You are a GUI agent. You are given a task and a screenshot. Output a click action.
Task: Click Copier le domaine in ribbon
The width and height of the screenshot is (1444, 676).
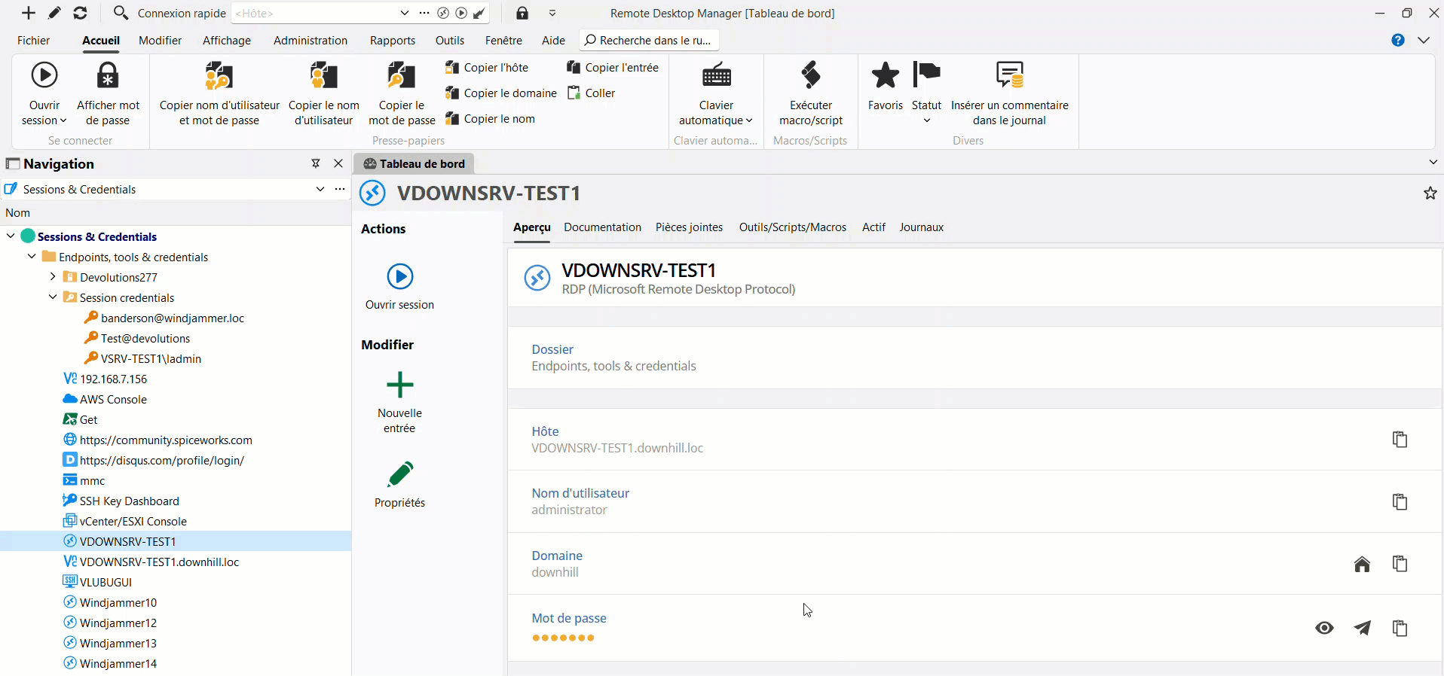point(501,93)
